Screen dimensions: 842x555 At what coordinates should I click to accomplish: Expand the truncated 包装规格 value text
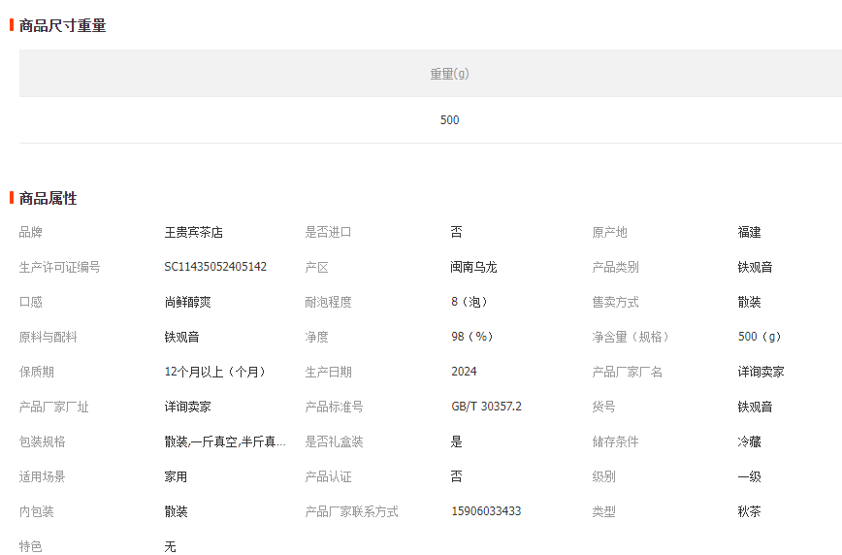point(225,441)
